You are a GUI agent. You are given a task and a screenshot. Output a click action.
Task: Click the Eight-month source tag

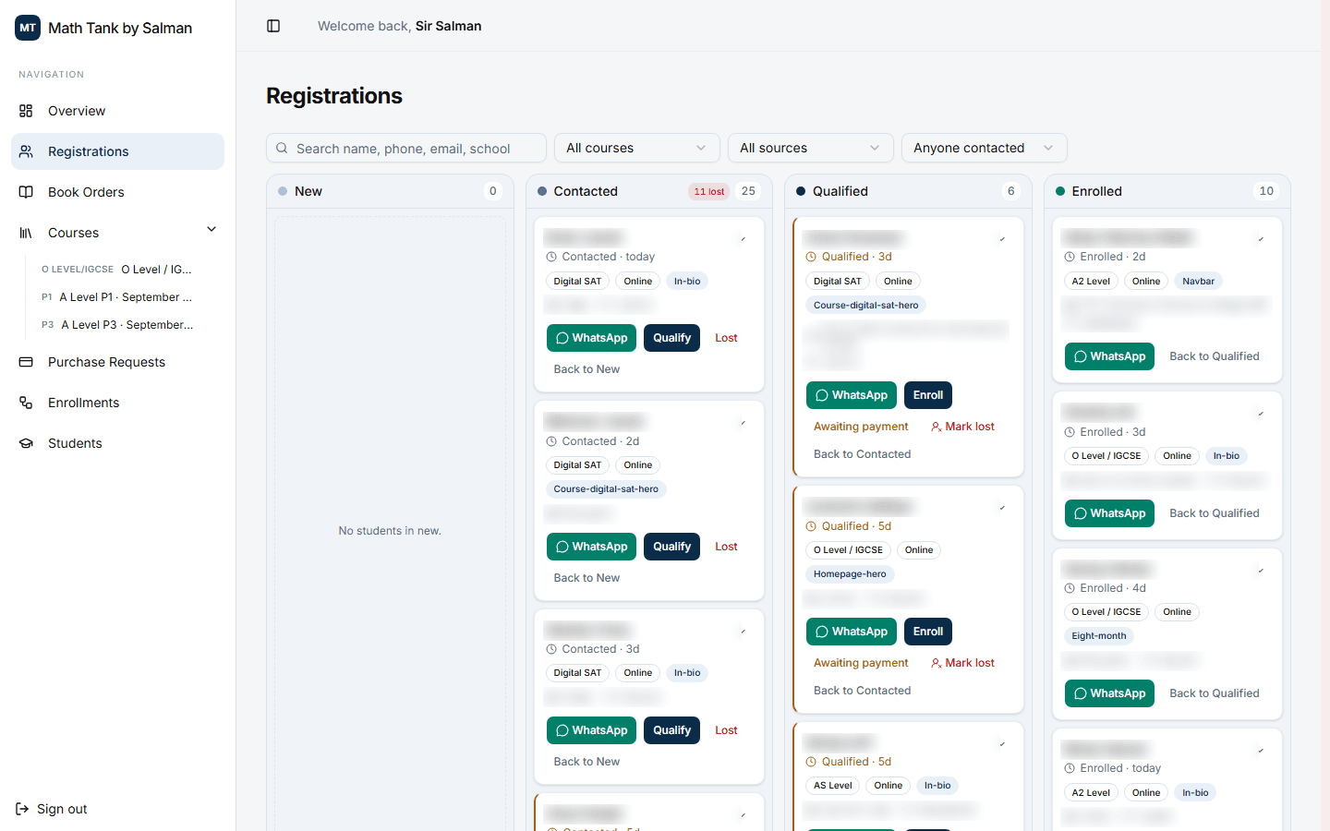pos(1098,636)
